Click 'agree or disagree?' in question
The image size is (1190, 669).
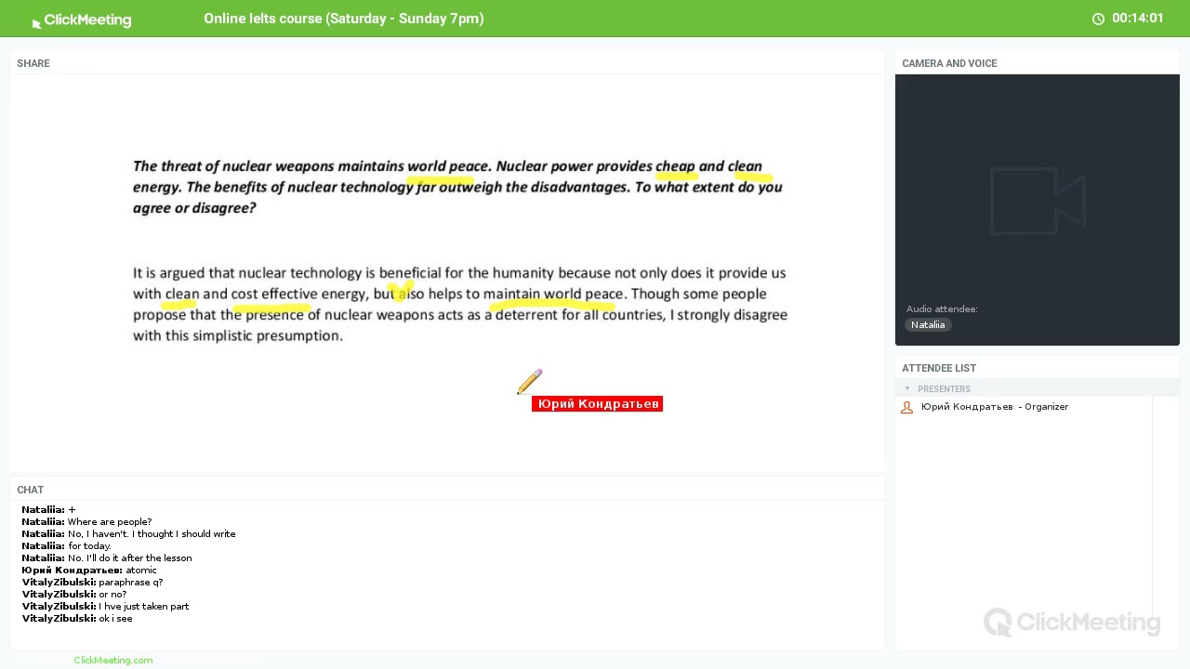point(194,208)
